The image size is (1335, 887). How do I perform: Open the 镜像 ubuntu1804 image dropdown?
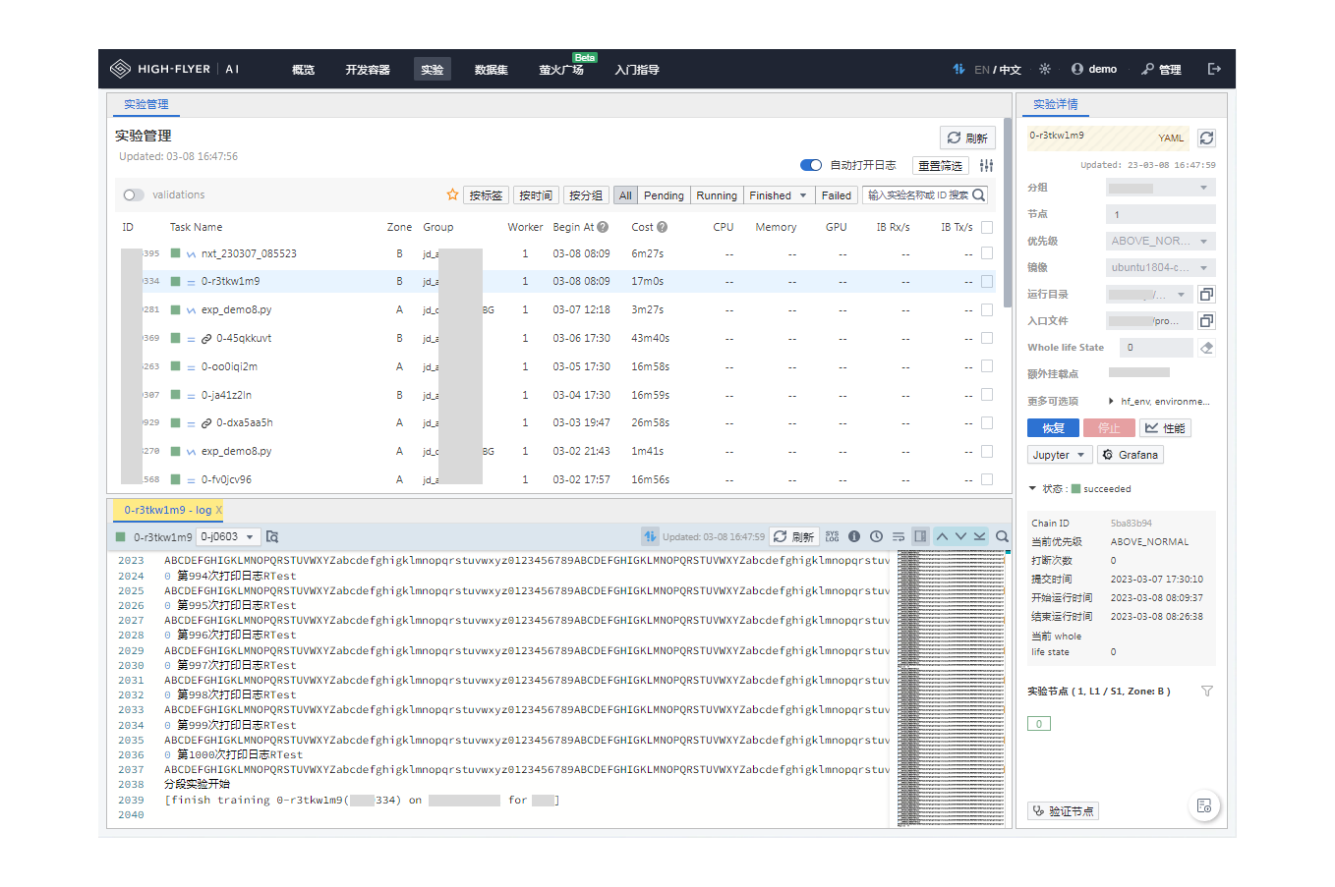(x=1161, y=267)
